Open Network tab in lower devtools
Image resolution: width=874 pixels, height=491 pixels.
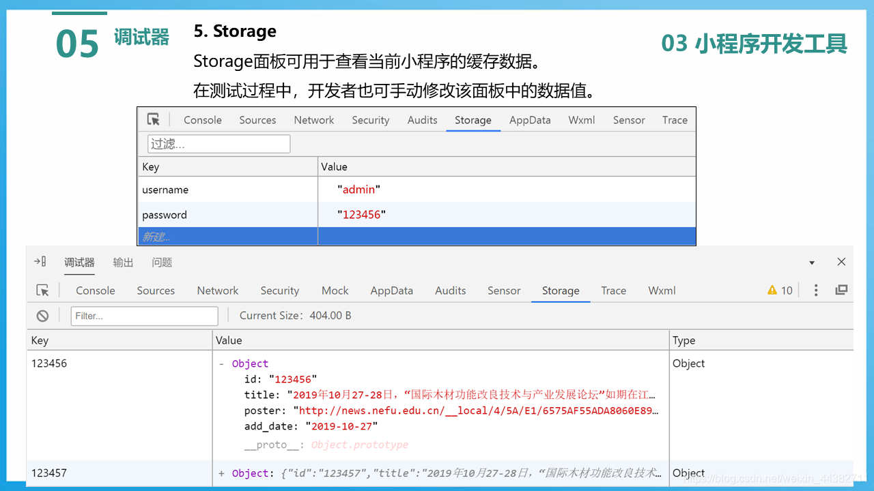[x=218, y=291]
